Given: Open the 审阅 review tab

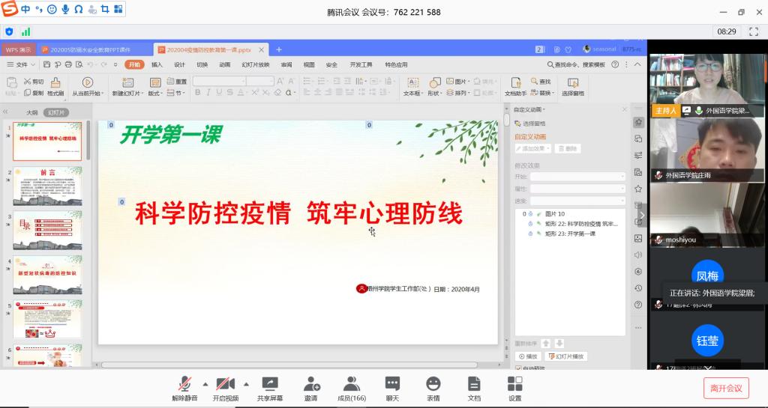Looking at the screenshot, I should click(286, 64).
